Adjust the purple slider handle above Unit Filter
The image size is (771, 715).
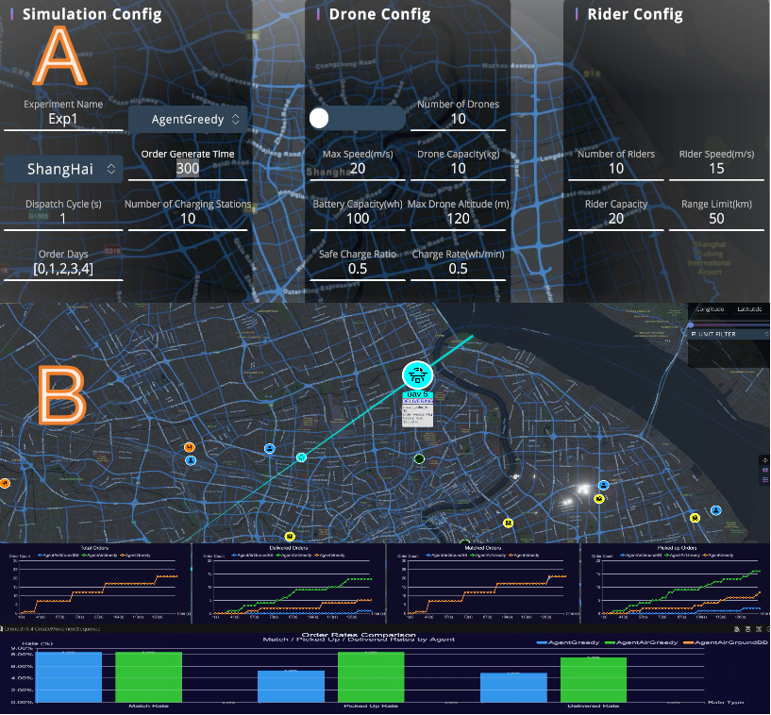coord(691,324)
